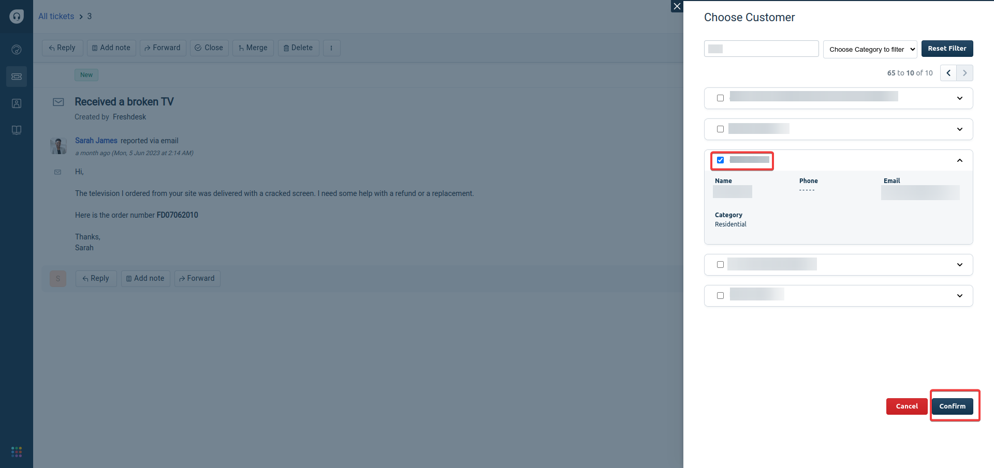This screenshot has width=994, height=468.
Task: Click the S agent avatar near reply
Action: pyautogui.click(x=58, y=279)
